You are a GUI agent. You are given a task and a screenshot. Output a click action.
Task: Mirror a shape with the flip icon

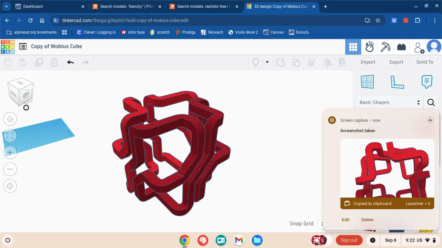click(327, 62)
